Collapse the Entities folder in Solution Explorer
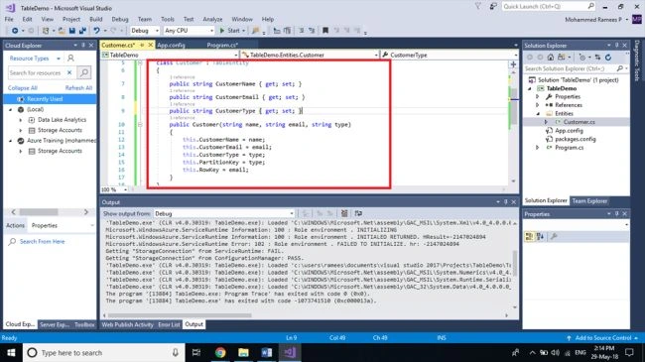The image size is (645, 362). pos(537,113)
